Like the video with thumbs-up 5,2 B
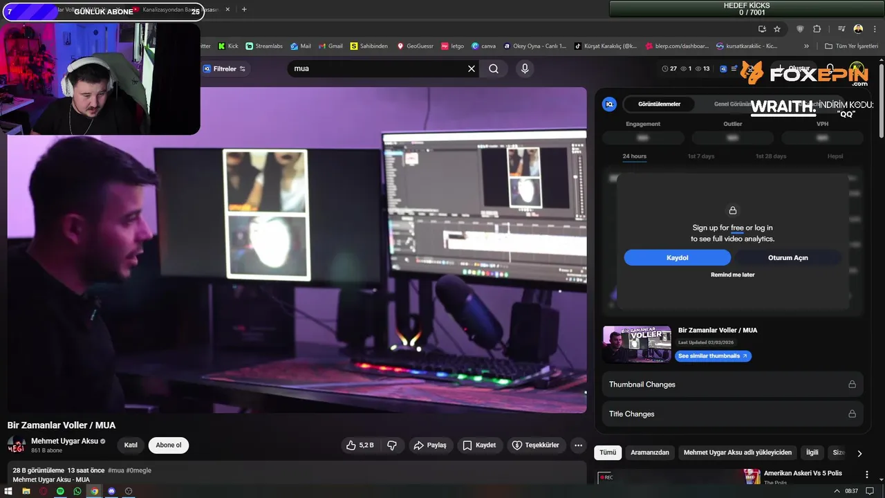 click(360, 445)
